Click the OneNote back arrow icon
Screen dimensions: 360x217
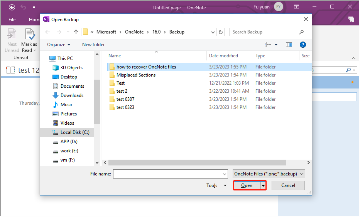pyautogui.click(x=12, y=7)
